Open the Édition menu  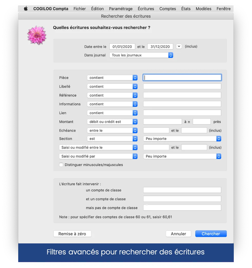(98, 9)
